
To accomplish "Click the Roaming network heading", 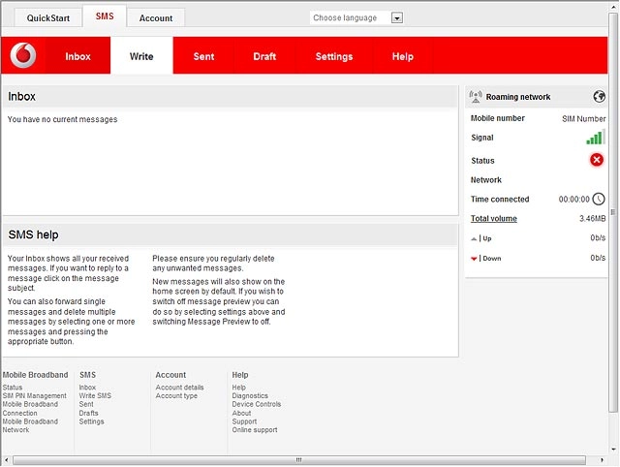I will (x=518, y=97).
